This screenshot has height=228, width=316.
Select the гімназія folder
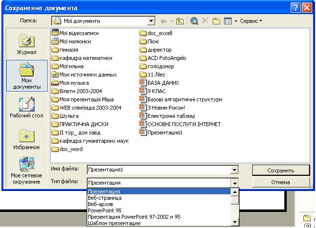[x=65, y=50]
